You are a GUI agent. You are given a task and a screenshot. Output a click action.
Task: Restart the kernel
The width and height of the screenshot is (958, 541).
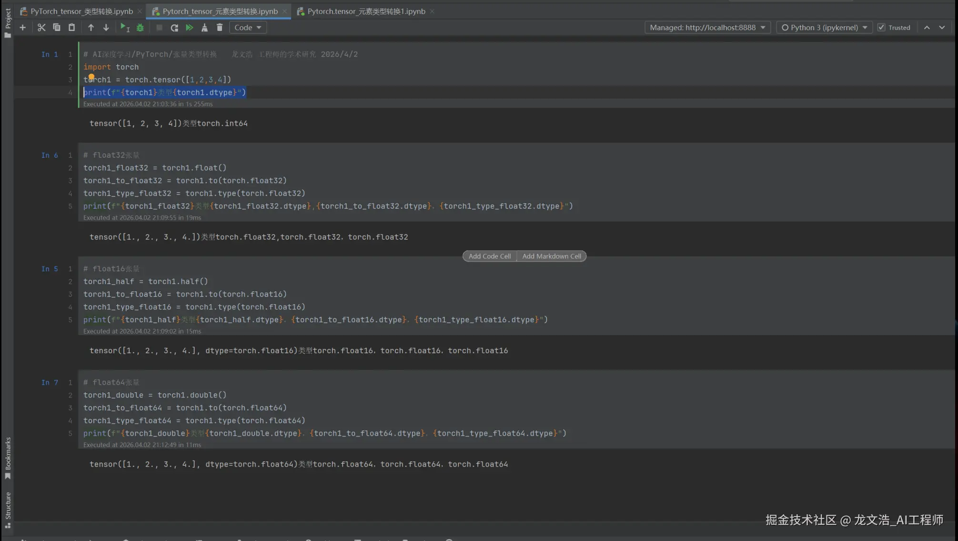coord(174,28)
